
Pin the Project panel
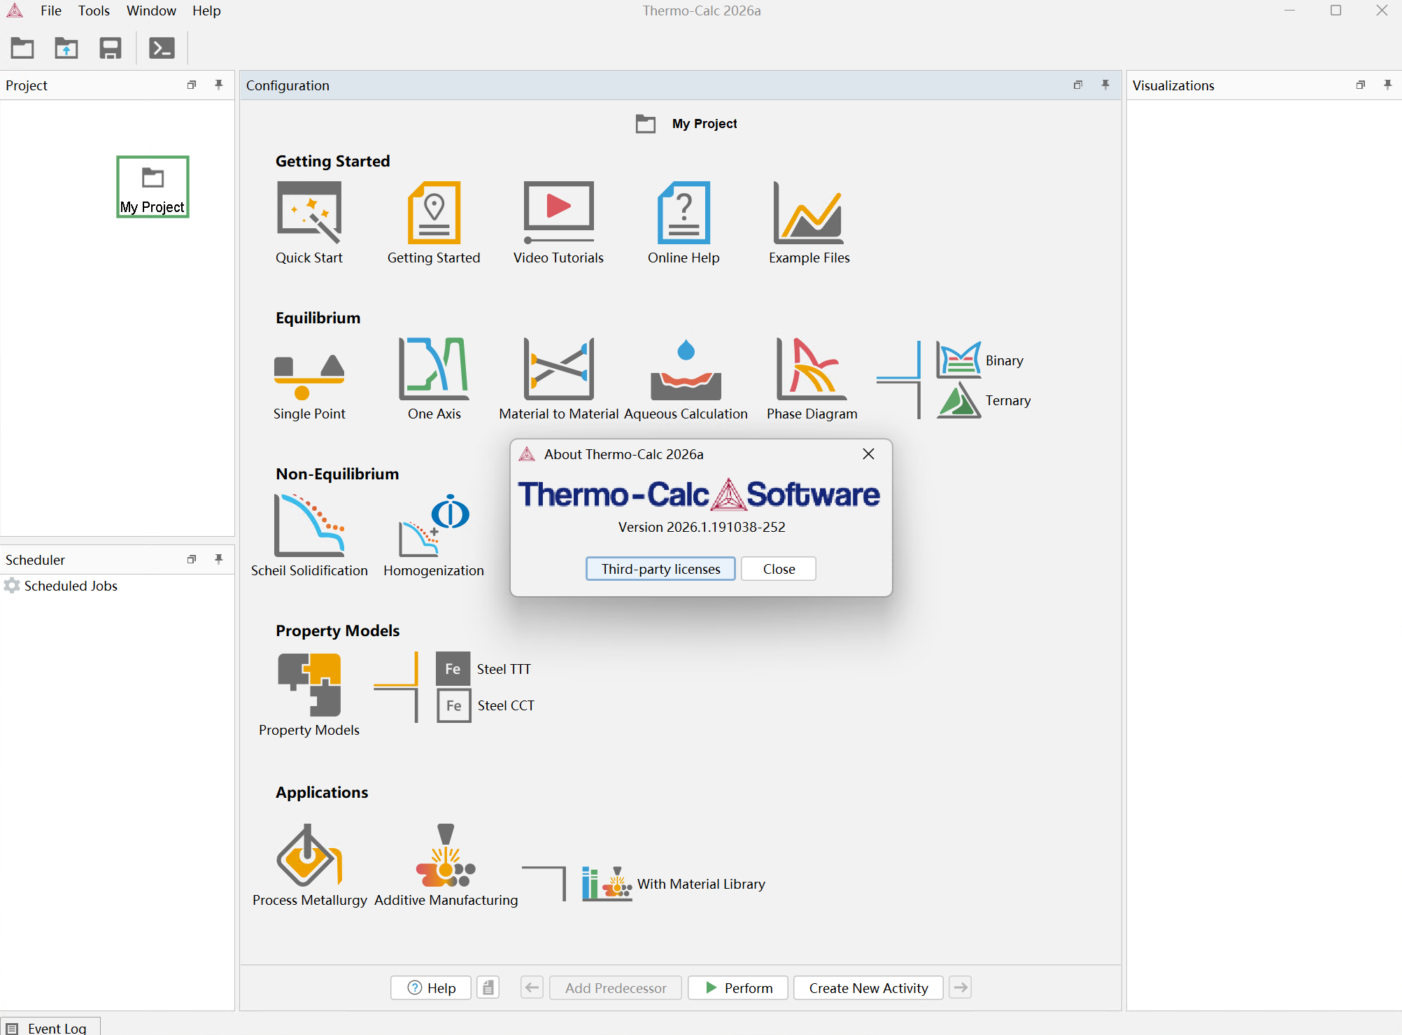point(219,85)
